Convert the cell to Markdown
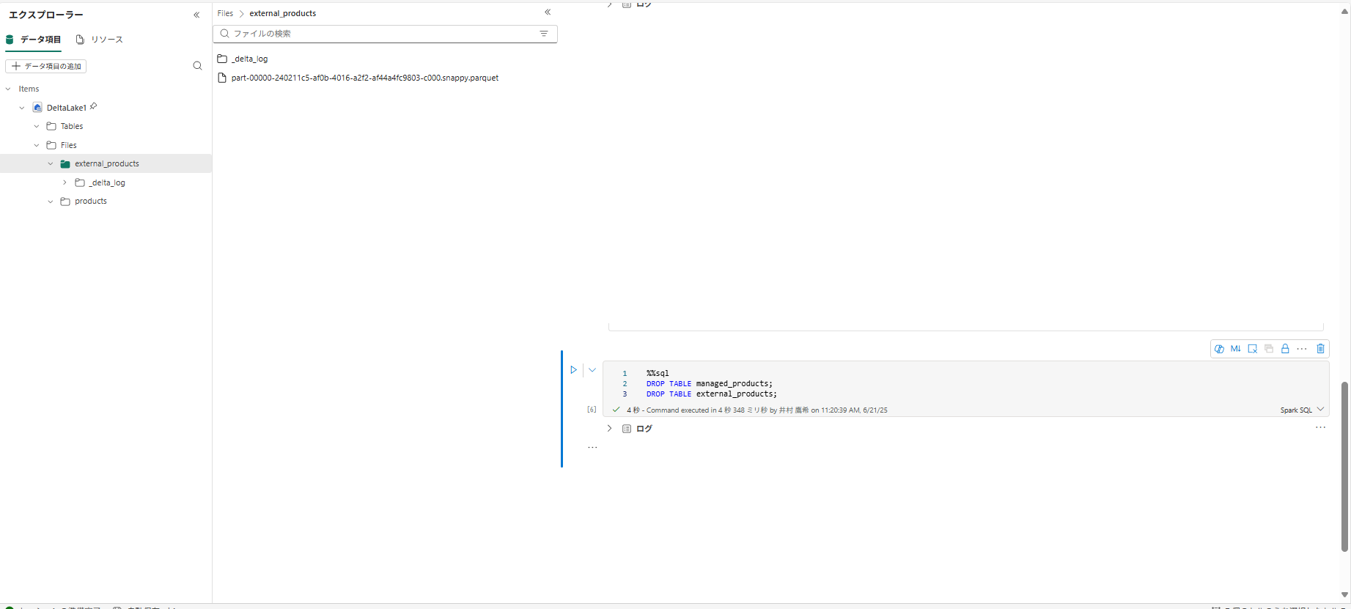This screenshot has height=609, width=1351. click(1236, 349)
